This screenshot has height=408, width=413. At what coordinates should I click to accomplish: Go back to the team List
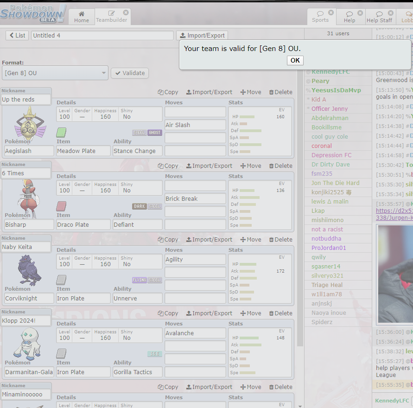point(18,35)
